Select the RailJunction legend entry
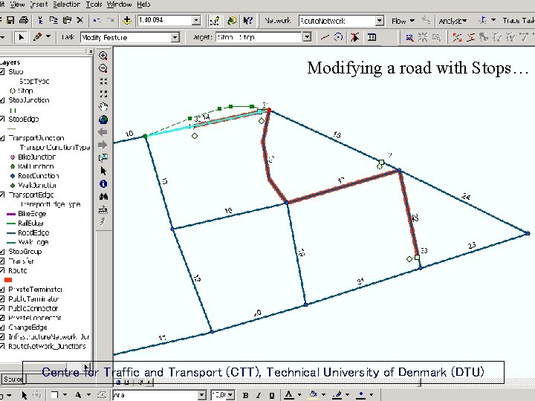This screenshot has width=535, height=401. [36, 166]
